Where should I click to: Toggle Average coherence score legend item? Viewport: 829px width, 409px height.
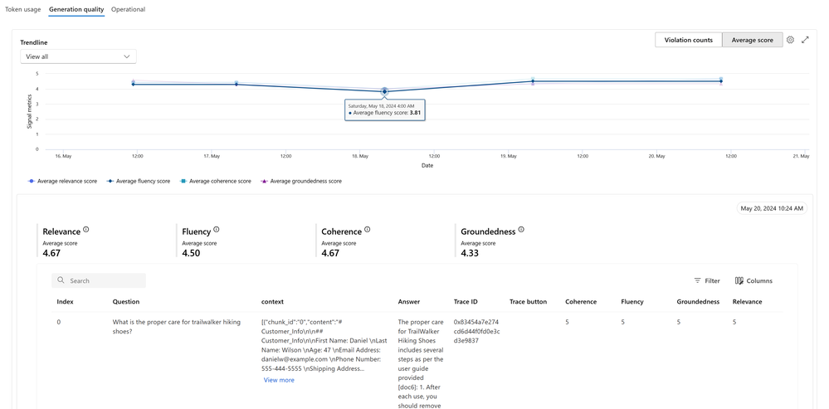215,181
